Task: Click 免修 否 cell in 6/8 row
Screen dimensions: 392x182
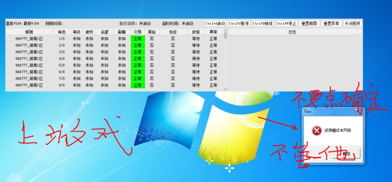Action: [173, 72]
